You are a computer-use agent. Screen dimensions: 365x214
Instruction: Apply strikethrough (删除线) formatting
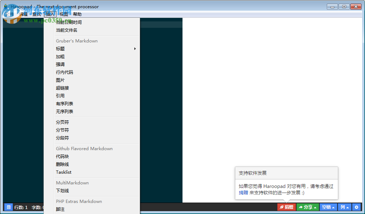[61, 164]
